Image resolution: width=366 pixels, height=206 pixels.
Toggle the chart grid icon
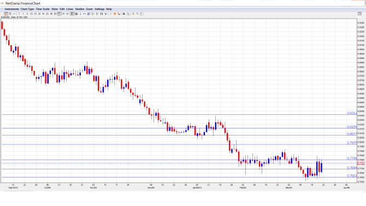(x=76, y=14)
